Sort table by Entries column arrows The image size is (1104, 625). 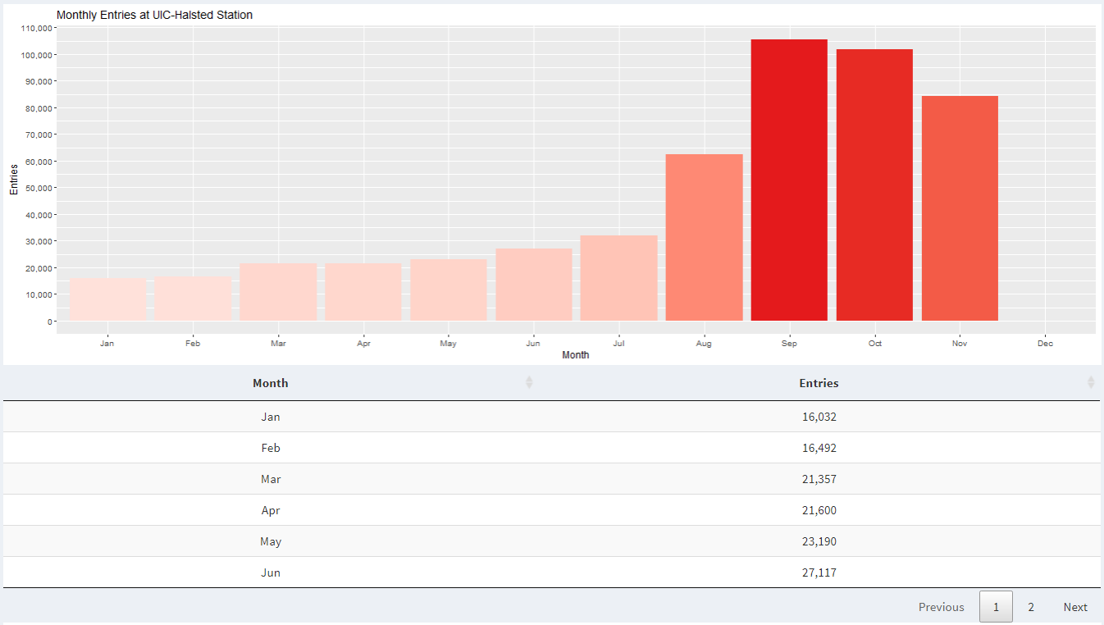coord(1091,382)
